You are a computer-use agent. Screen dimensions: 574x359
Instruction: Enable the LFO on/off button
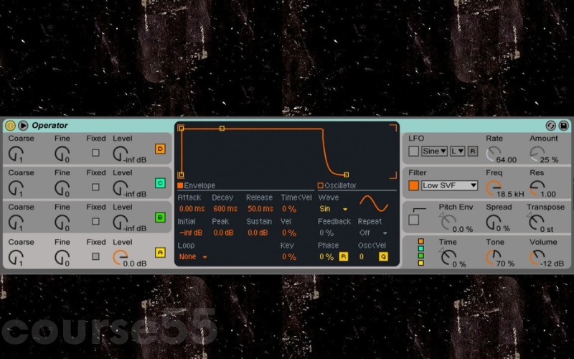coord(414,151)
